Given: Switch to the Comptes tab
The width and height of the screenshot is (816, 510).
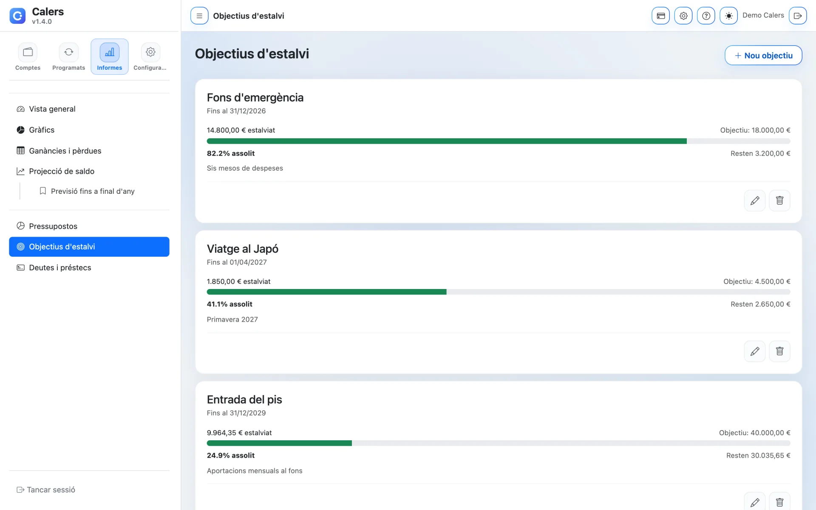Looking at the screenshot, I should (28, 57).
